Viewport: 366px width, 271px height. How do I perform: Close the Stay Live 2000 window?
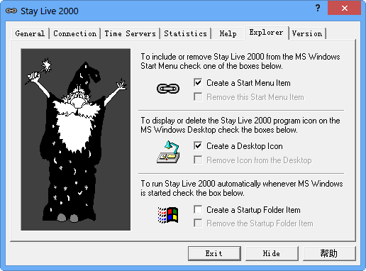pos(345,9)
